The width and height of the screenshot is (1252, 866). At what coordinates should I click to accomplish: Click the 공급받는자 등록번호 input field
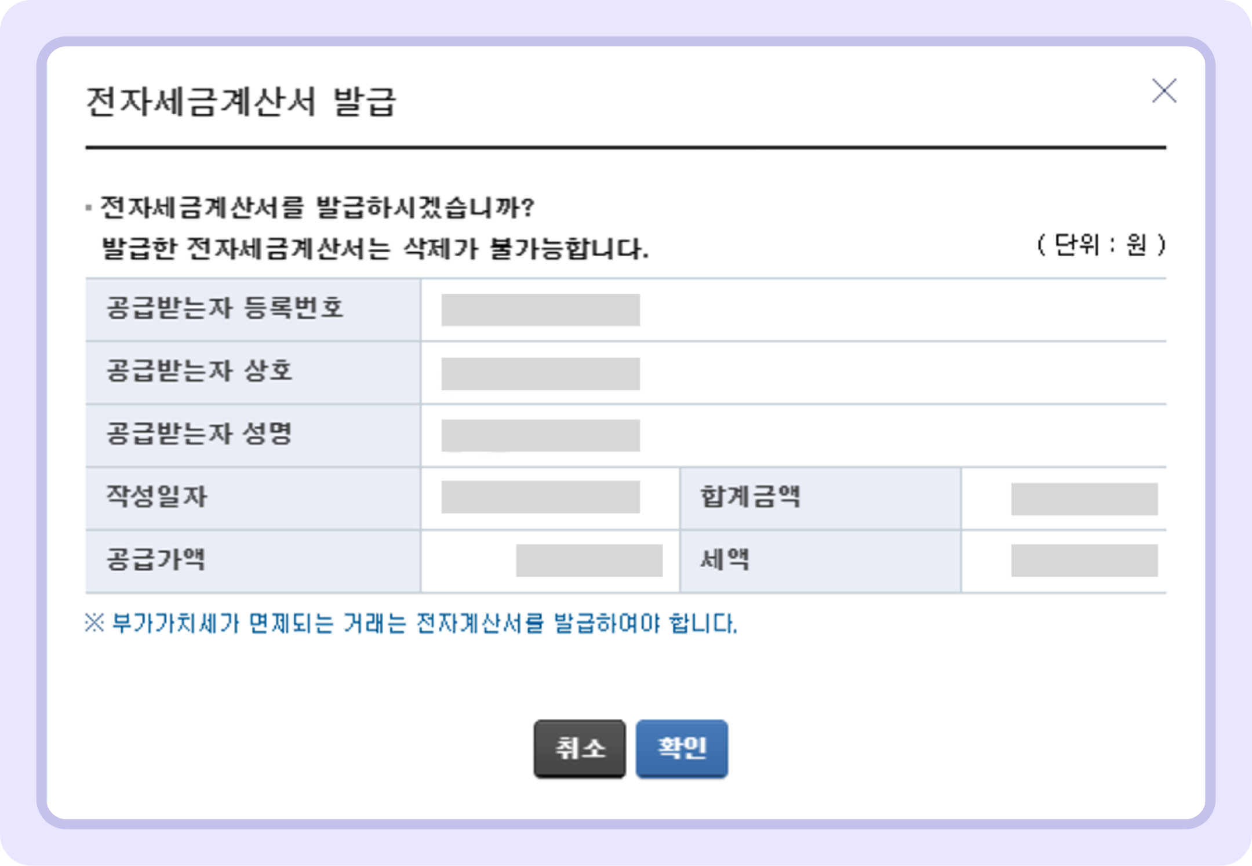[x=542, y=310]
